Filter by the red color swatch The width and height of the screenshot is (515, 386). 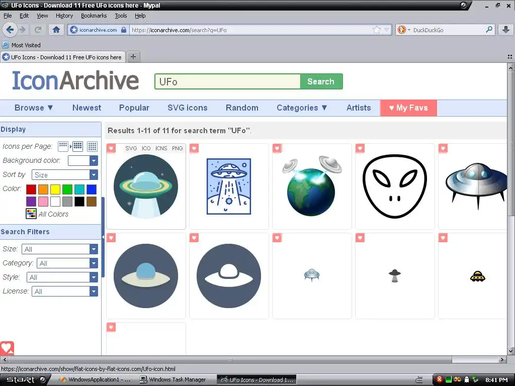pyautogui.click(x=31, y=189)
